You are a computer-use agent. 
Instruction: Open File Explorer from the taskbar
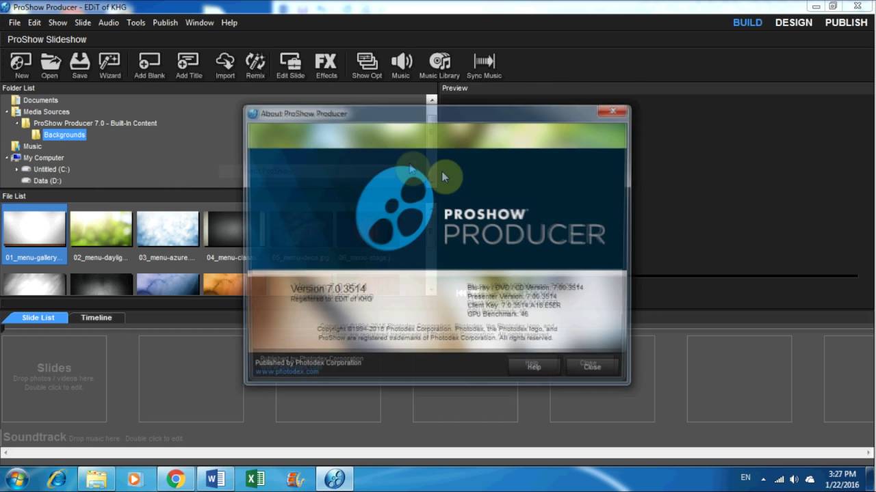[96, 479]
